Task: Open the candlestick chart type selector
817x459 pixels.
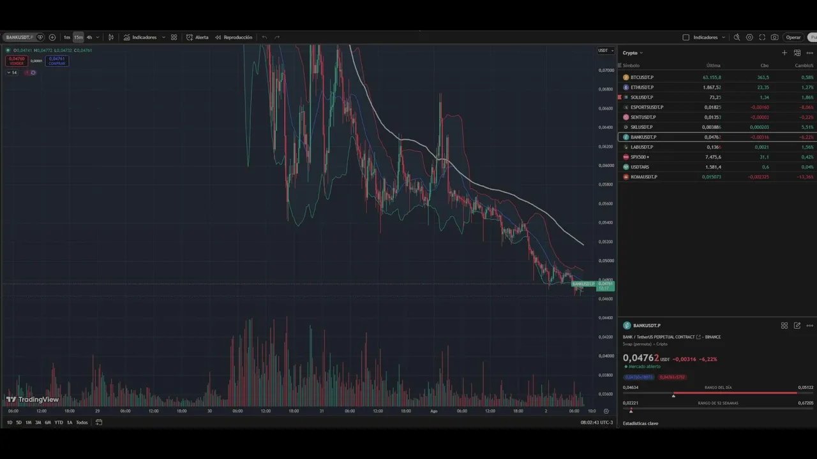Action: coord(111,38)
